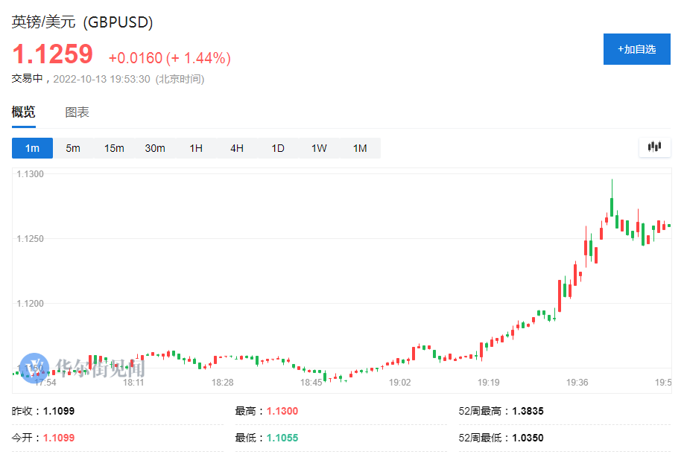Screen dimensions: 687x463
Task: Click the 19:19 time axis label
Action: click(489, 383)
